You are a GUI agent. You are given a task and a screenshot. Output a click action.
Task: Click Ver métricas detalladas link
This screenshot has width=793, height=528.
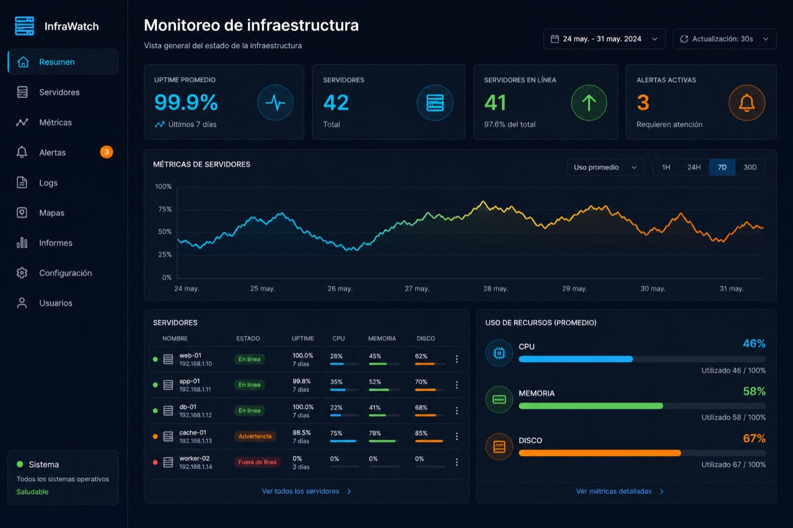pos(620,491)
